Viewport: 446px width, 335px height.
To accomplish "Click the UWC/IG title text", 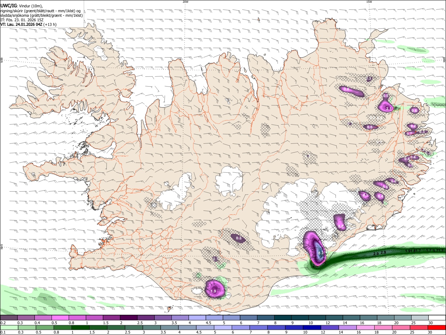I will [x=8, y=6].
